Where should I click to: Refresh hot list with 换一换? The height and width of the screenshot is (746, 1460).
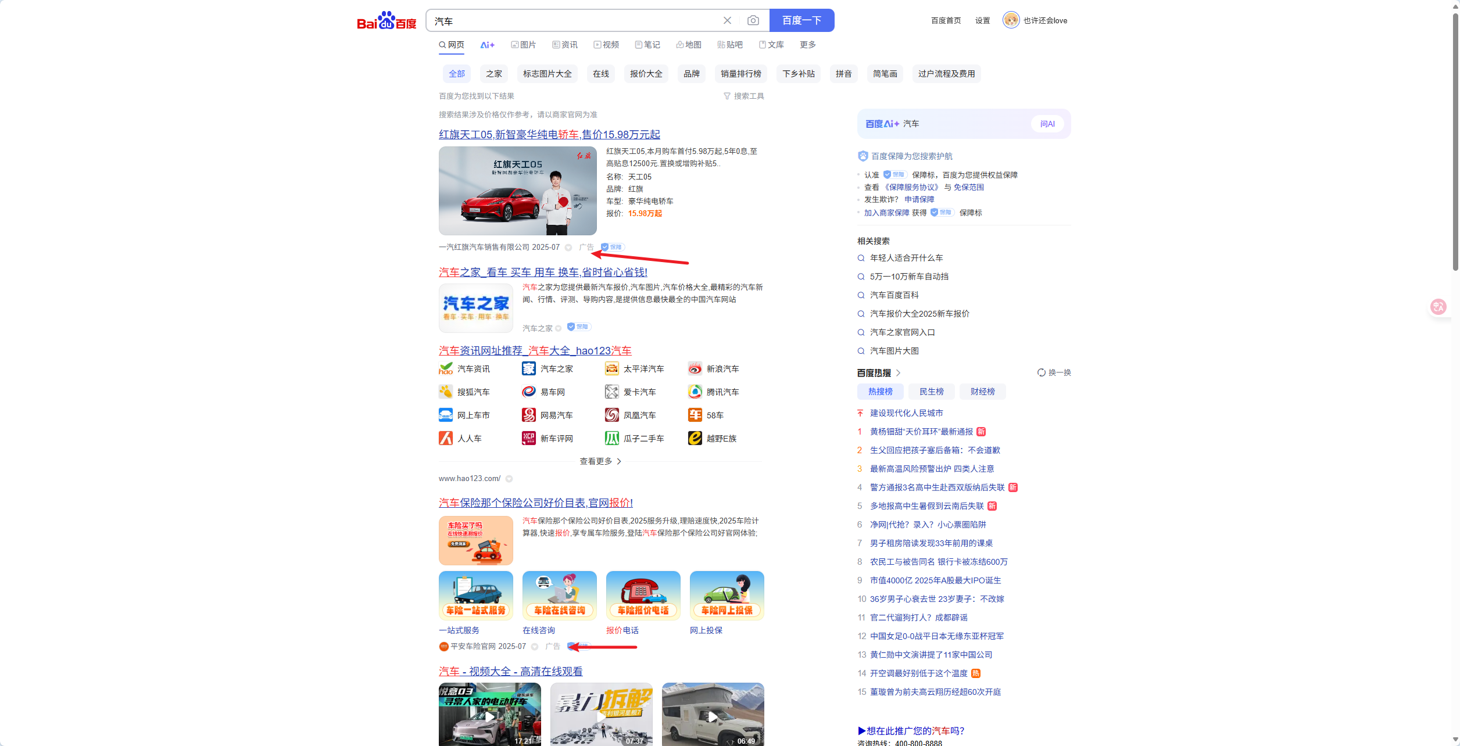coord(1054,372)
